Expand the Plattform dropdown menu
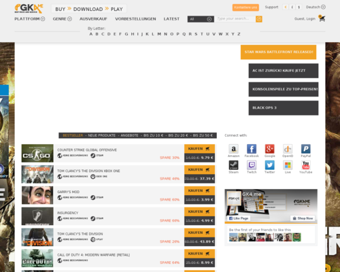Image resolution: width=340 pixels, height=272 pixels. [30, 19]
